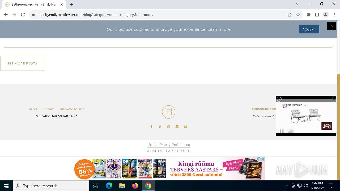Open the Chrome profile avatar
Screen dimensions: 340x191
pyautogui.click(x=326, y=15)
